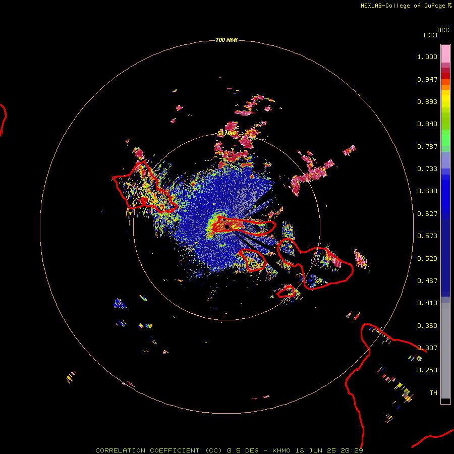Click the 0.893 scale value

(x=427, y=101)
